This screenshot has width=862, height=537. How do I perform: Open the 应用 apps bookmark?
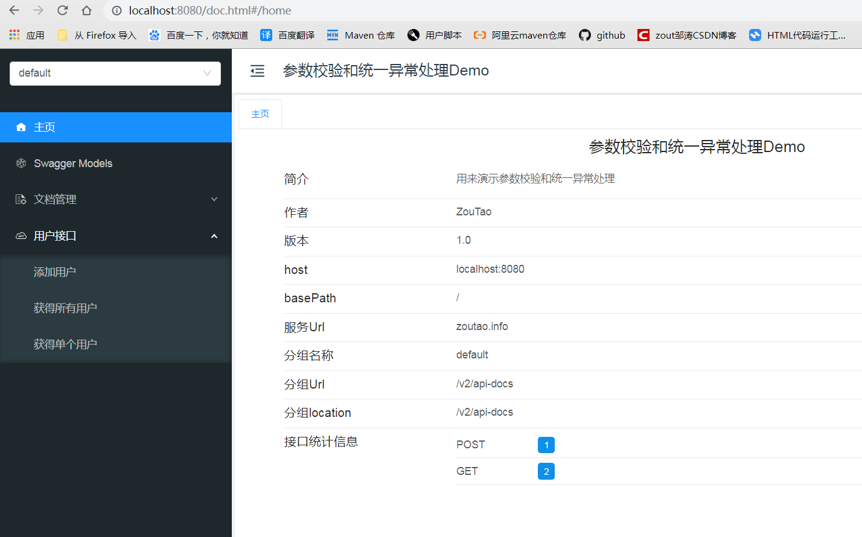(27, 35)
